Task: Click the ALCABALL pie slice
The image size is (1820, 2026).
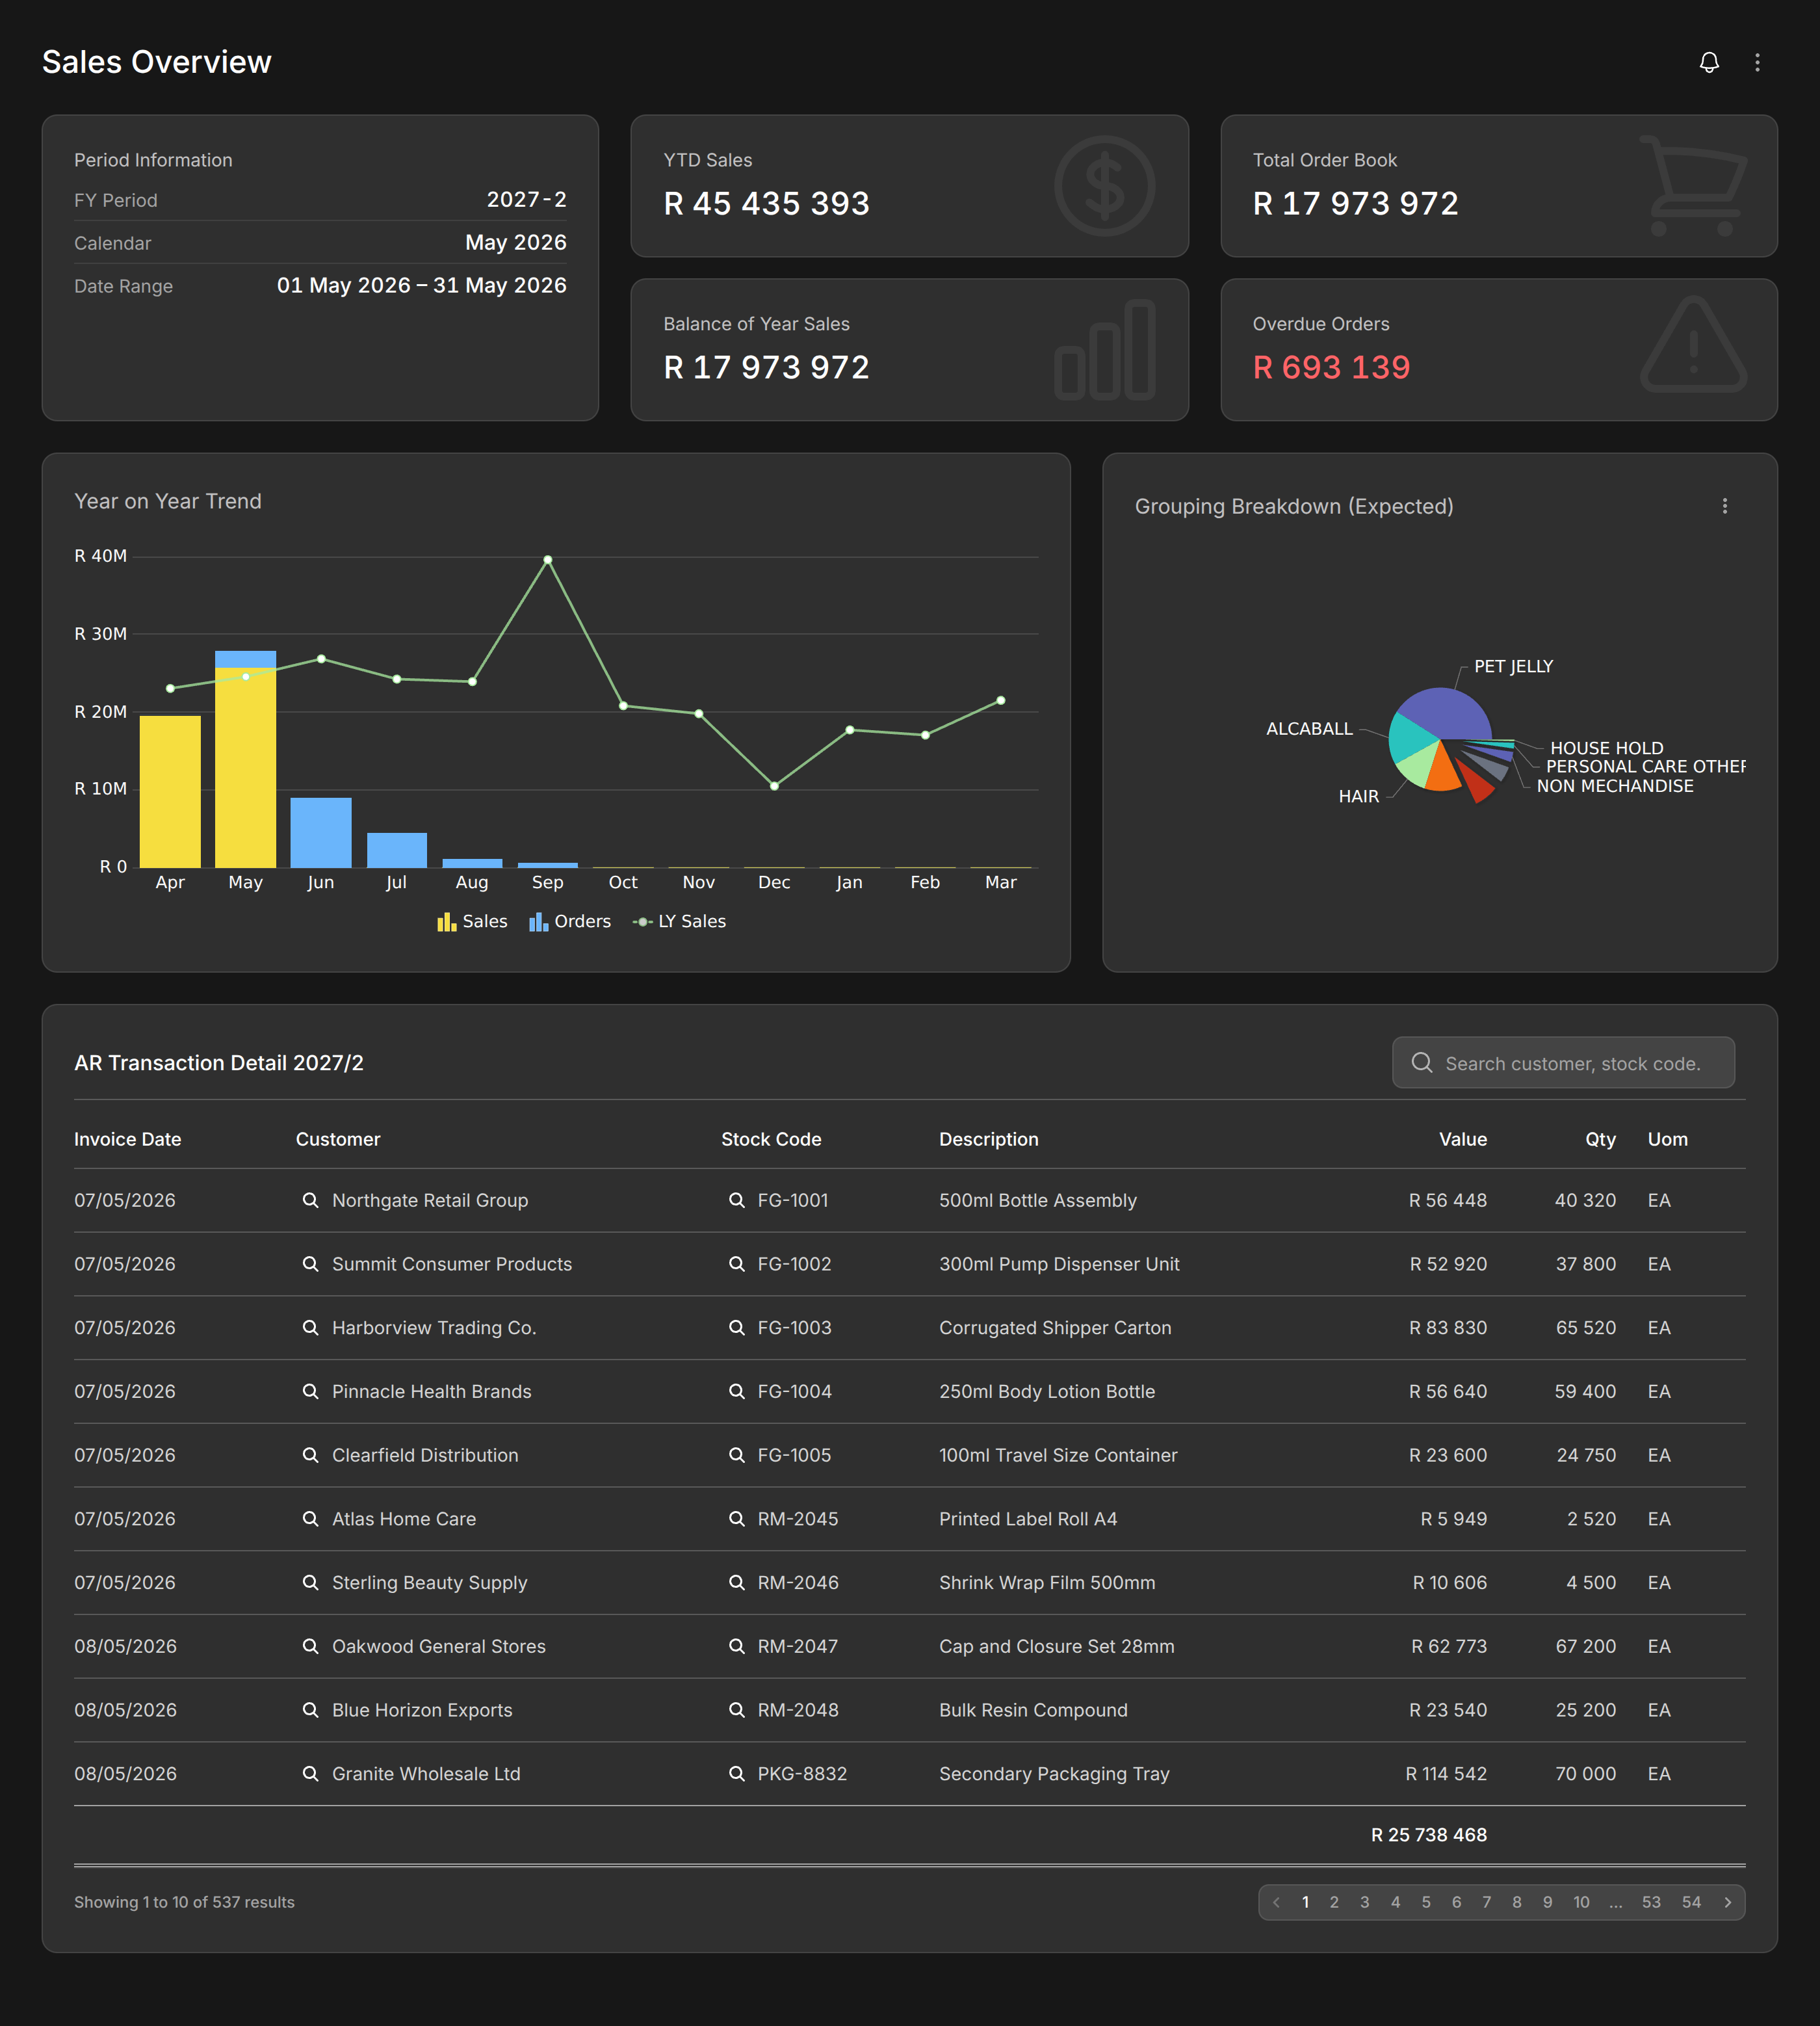Action: click(x=1410, y=739)
